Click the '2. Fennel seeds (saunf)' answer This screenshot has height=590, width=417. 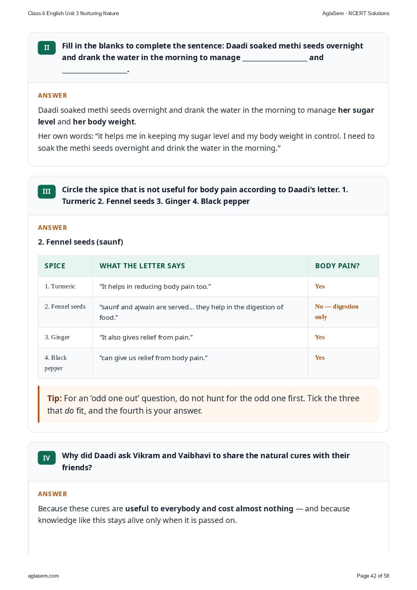(x=81, y=242)
